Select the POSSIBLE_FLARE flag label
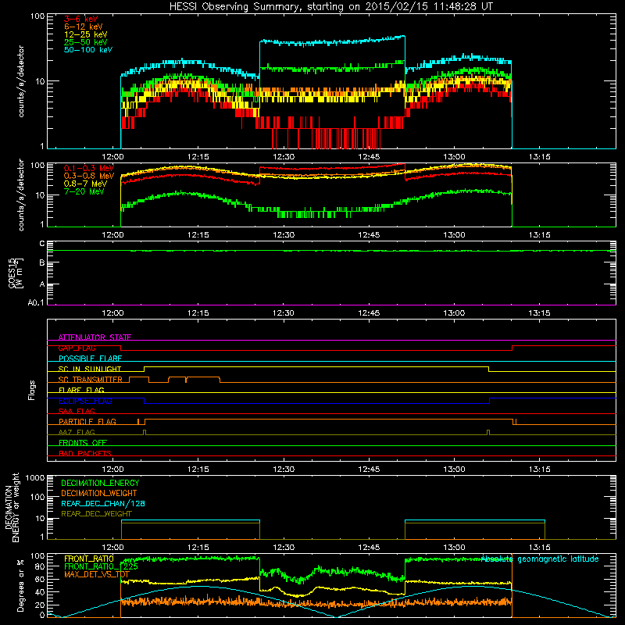The image size is (625, 625). click(x=90, y=359)
